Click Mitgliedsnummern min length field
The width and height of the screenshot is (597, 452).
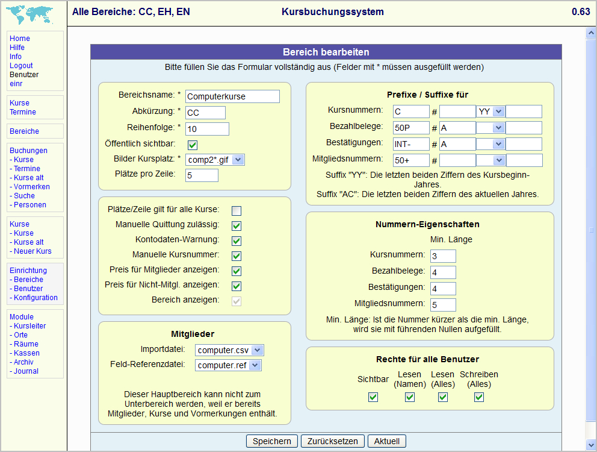(443, 305)
